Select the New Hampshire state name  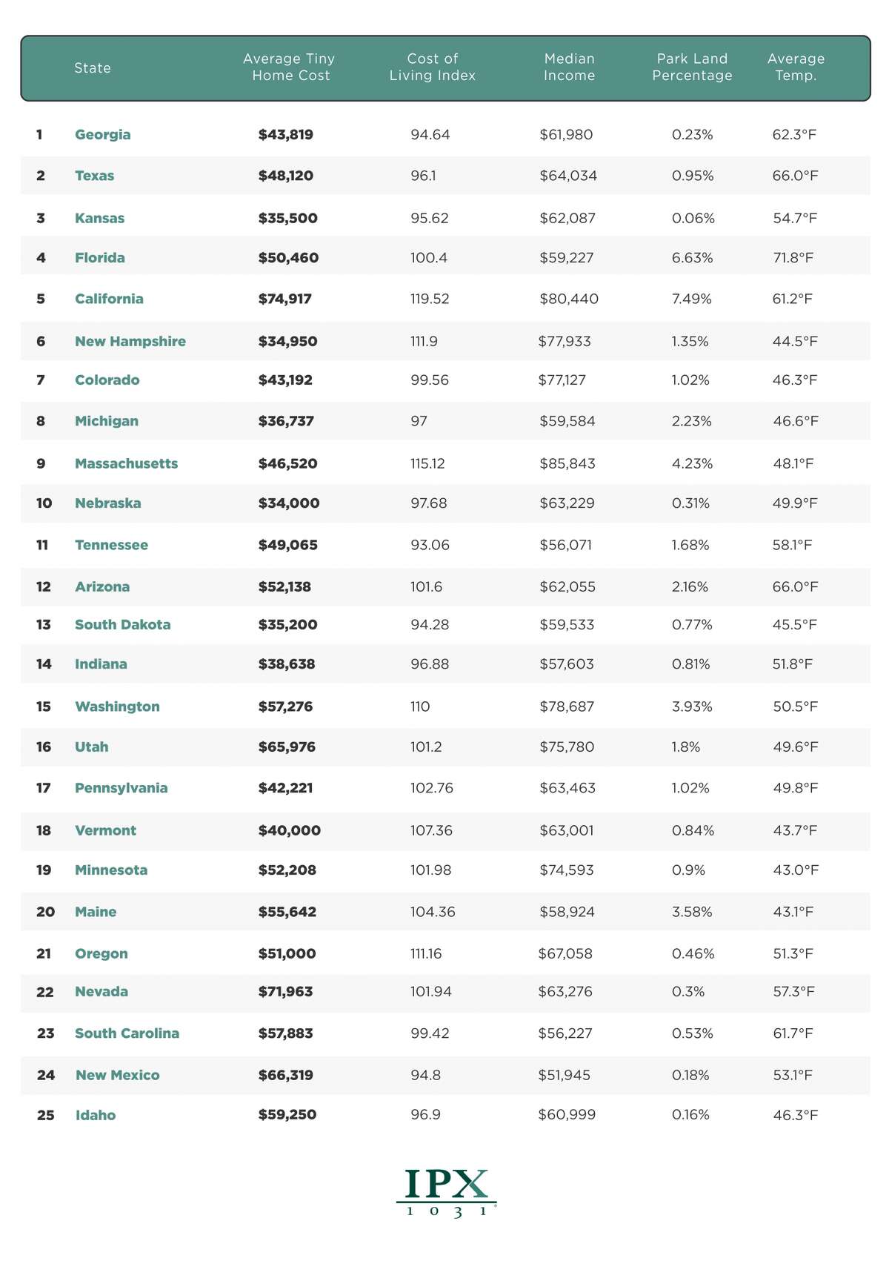click(x=130, y=342)
